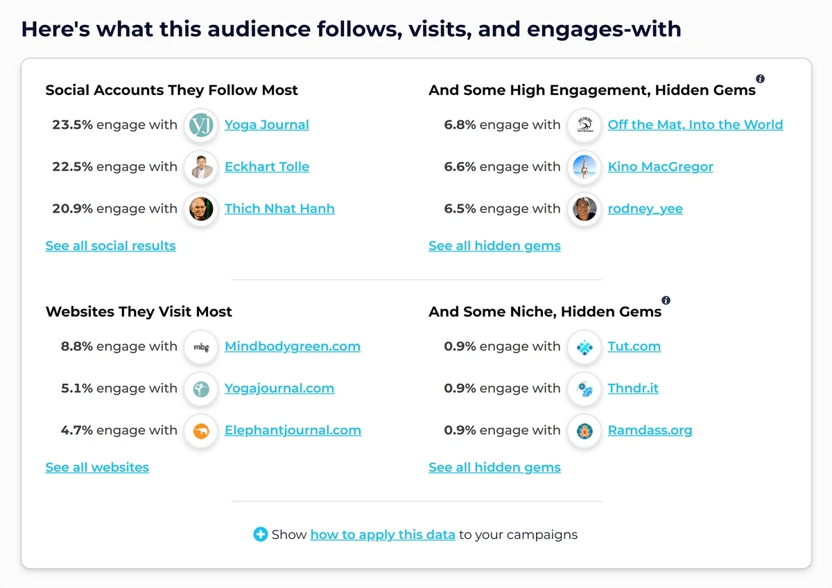
Task: Open the Thndr.it website link
Action: pos(633,389)
